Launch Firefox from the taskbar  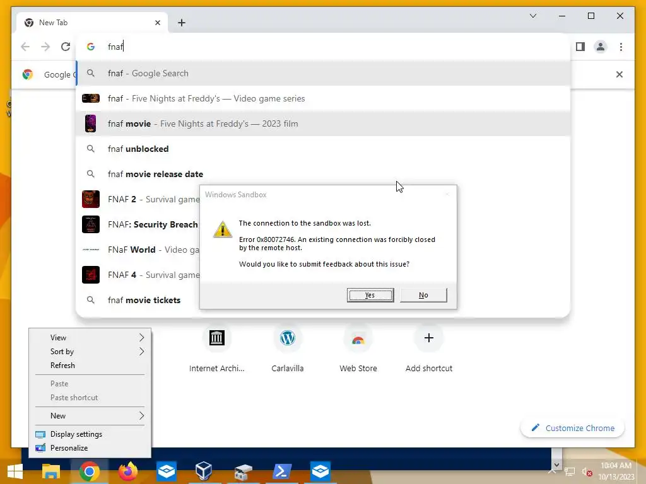(x=128, y=471)
